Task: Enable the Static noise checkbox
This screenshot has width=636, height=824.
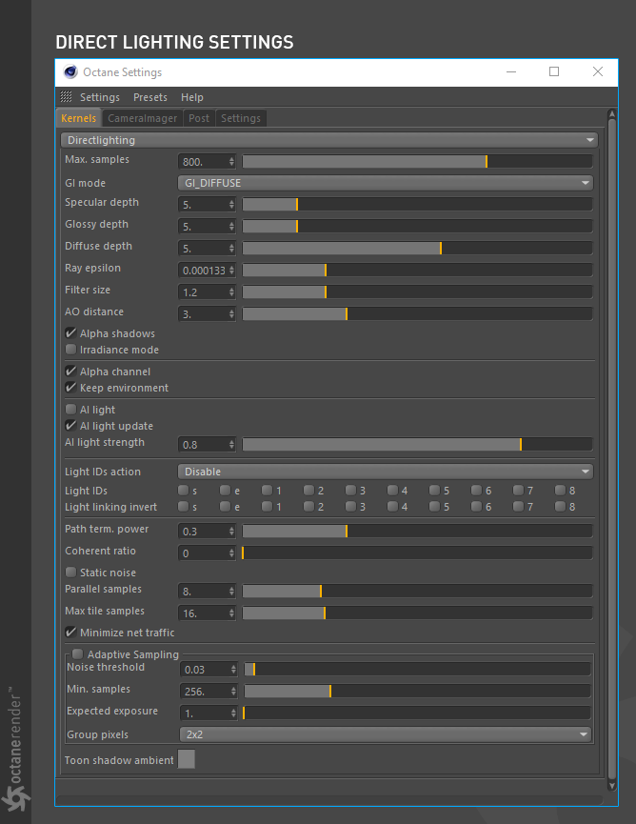Action: [70, 573]
